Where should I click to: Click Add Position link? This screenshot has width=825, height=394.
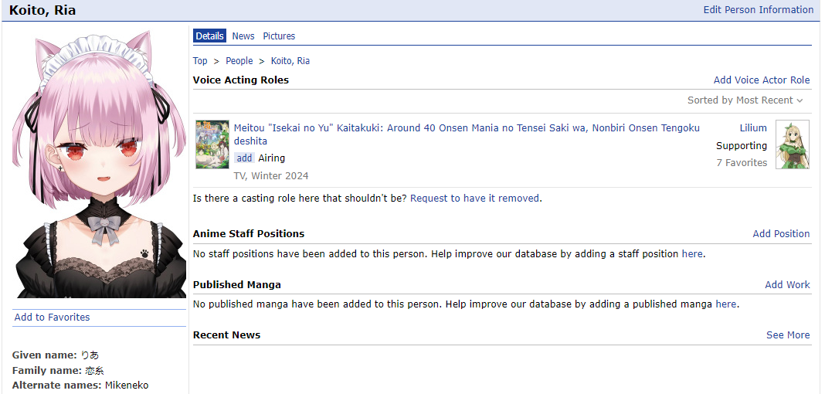coord(781,234)
